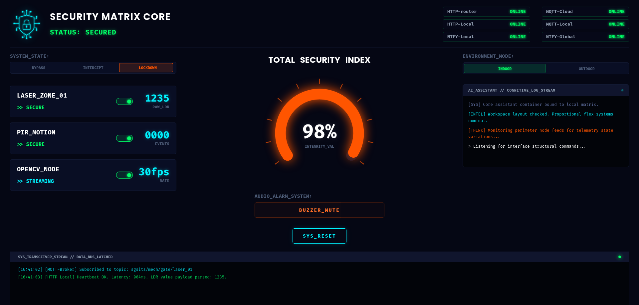Select BYPASS system state
Viewport: 639px width, 305px height.
pyautogui.click(x=39, y=68)
